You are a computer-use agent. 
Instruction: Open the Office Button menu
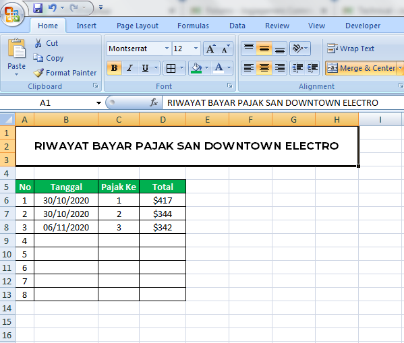12,14
